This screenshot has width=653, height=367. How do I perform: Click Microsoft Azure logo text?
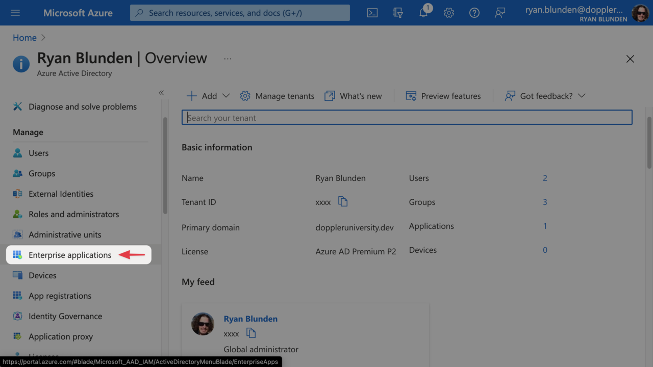click(x=78, y=13)
